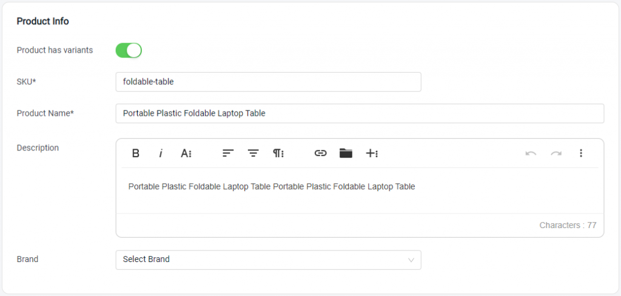Open the Select Brand dropdown
The height and width of the screenshot is (296, 621).
click(269, 260)
